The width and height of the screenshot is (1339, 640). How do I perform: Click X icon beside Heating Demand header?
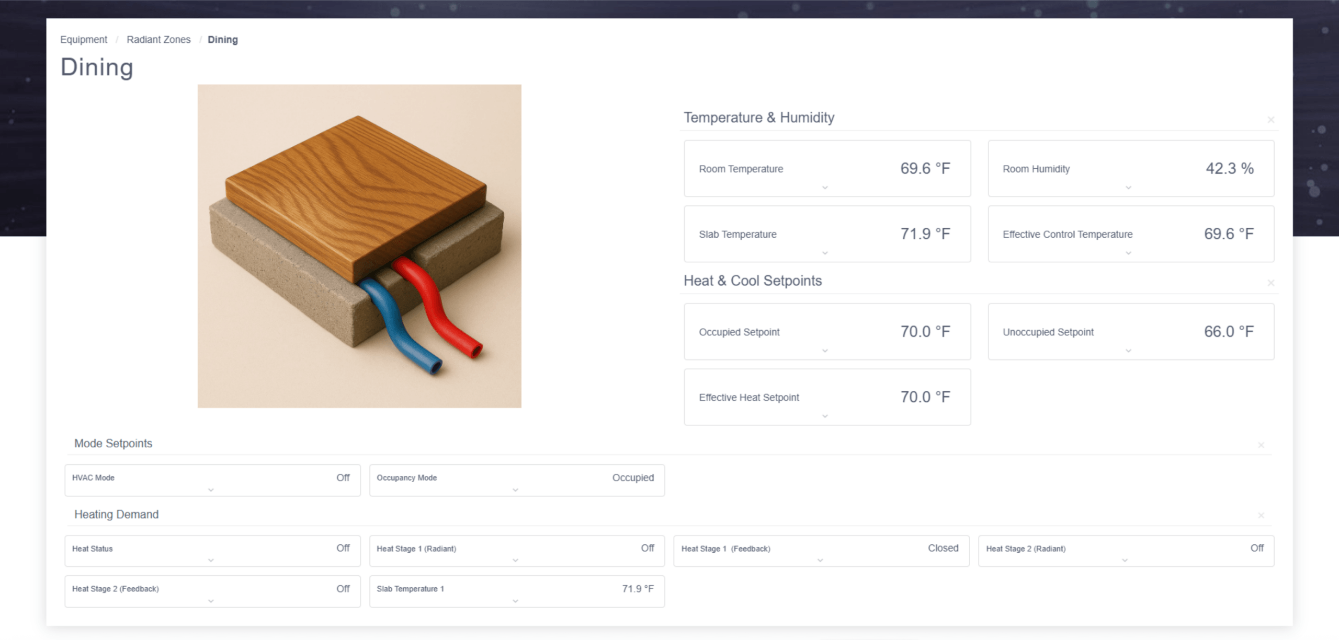1261,515
